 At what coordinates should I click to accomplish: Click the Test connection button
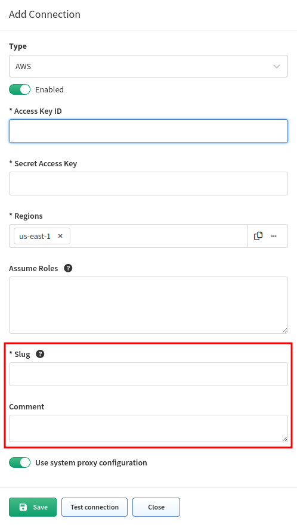[95, 507]
